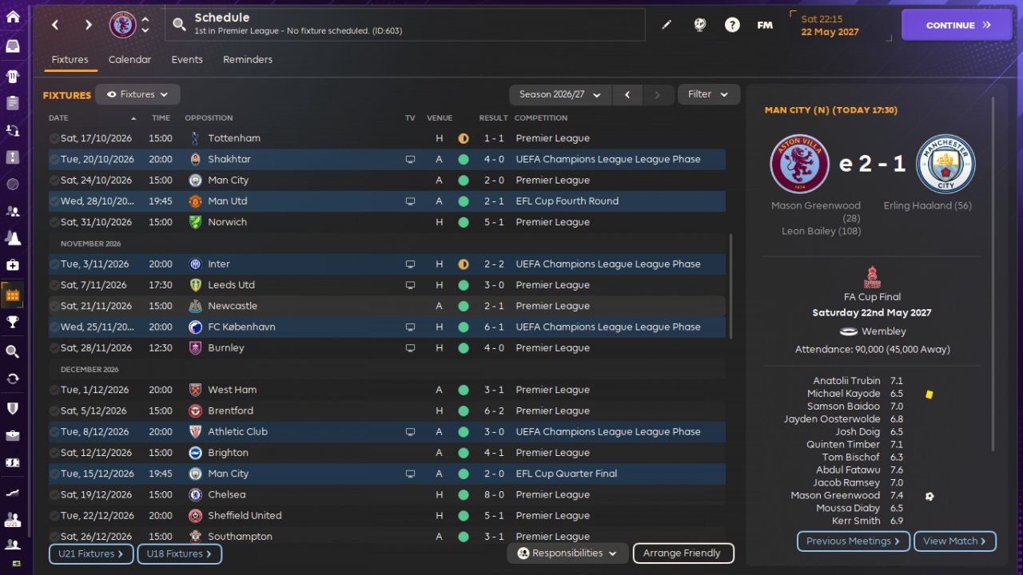Click the back arrow in the top bar
This screenshot has height=575, width=1023.
coord(55,25)
